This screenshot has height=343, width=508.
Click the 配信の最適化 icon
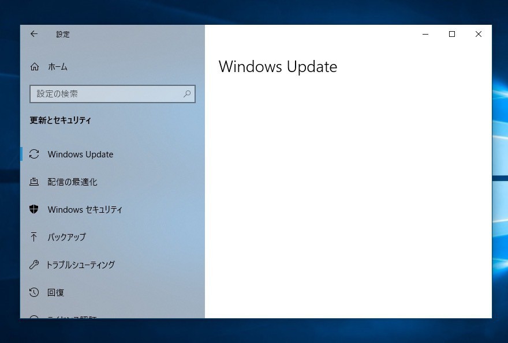(x=34, y=182)
